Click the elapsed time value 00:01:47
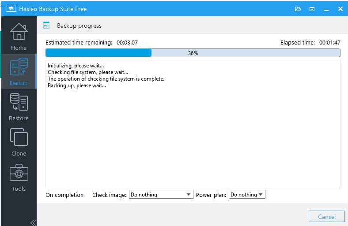 [329, 42]
